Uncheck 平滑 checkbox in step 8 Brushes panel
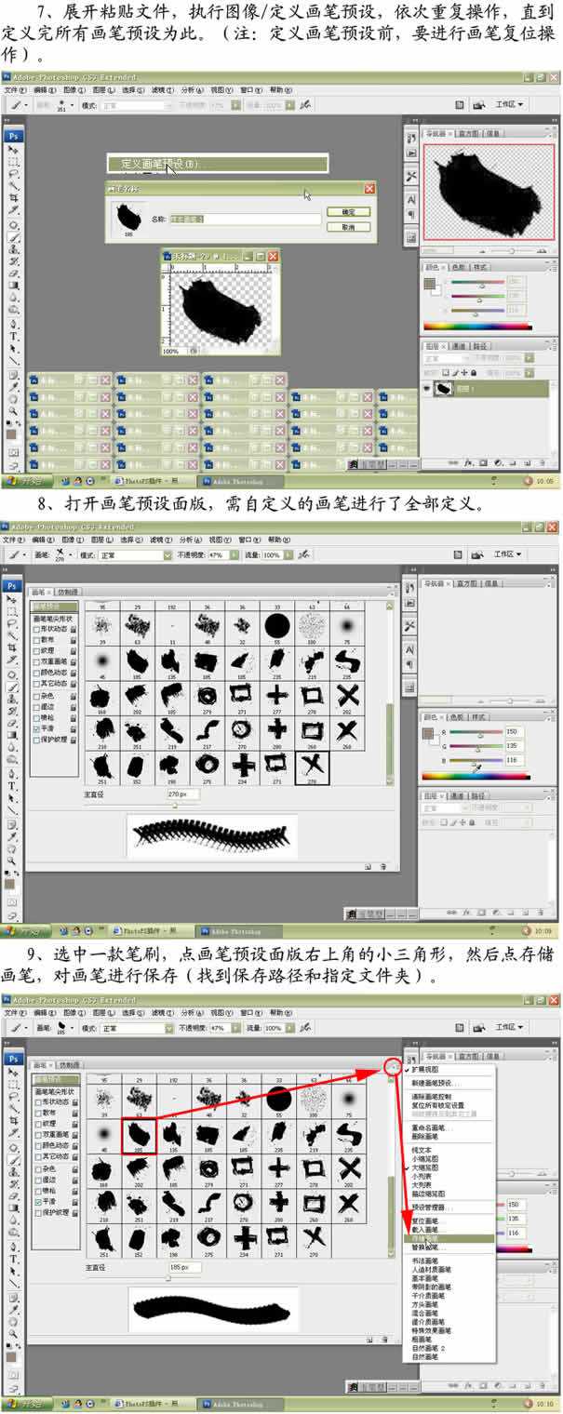 36,730
